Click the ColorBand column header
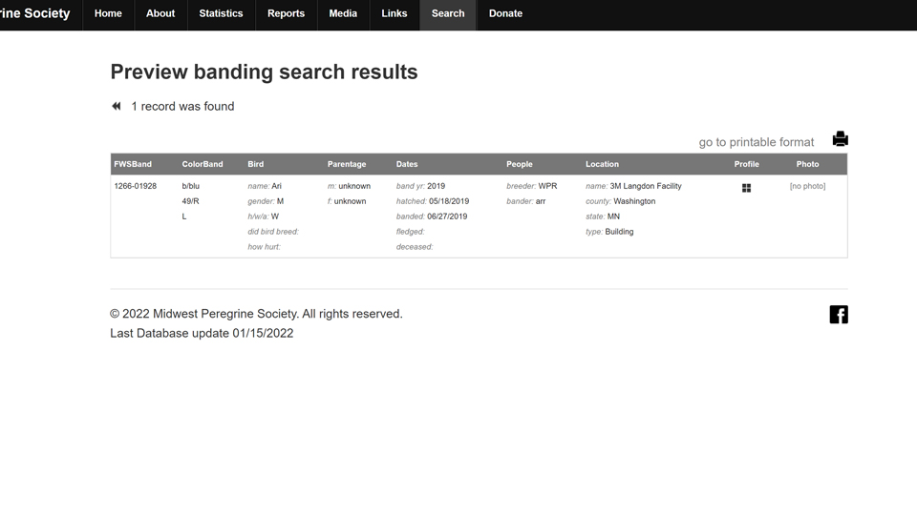917x515 pixels. [x=203, y=164]
